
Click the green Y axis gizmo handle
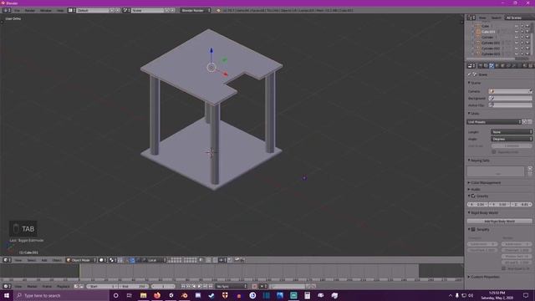(224, 60)
